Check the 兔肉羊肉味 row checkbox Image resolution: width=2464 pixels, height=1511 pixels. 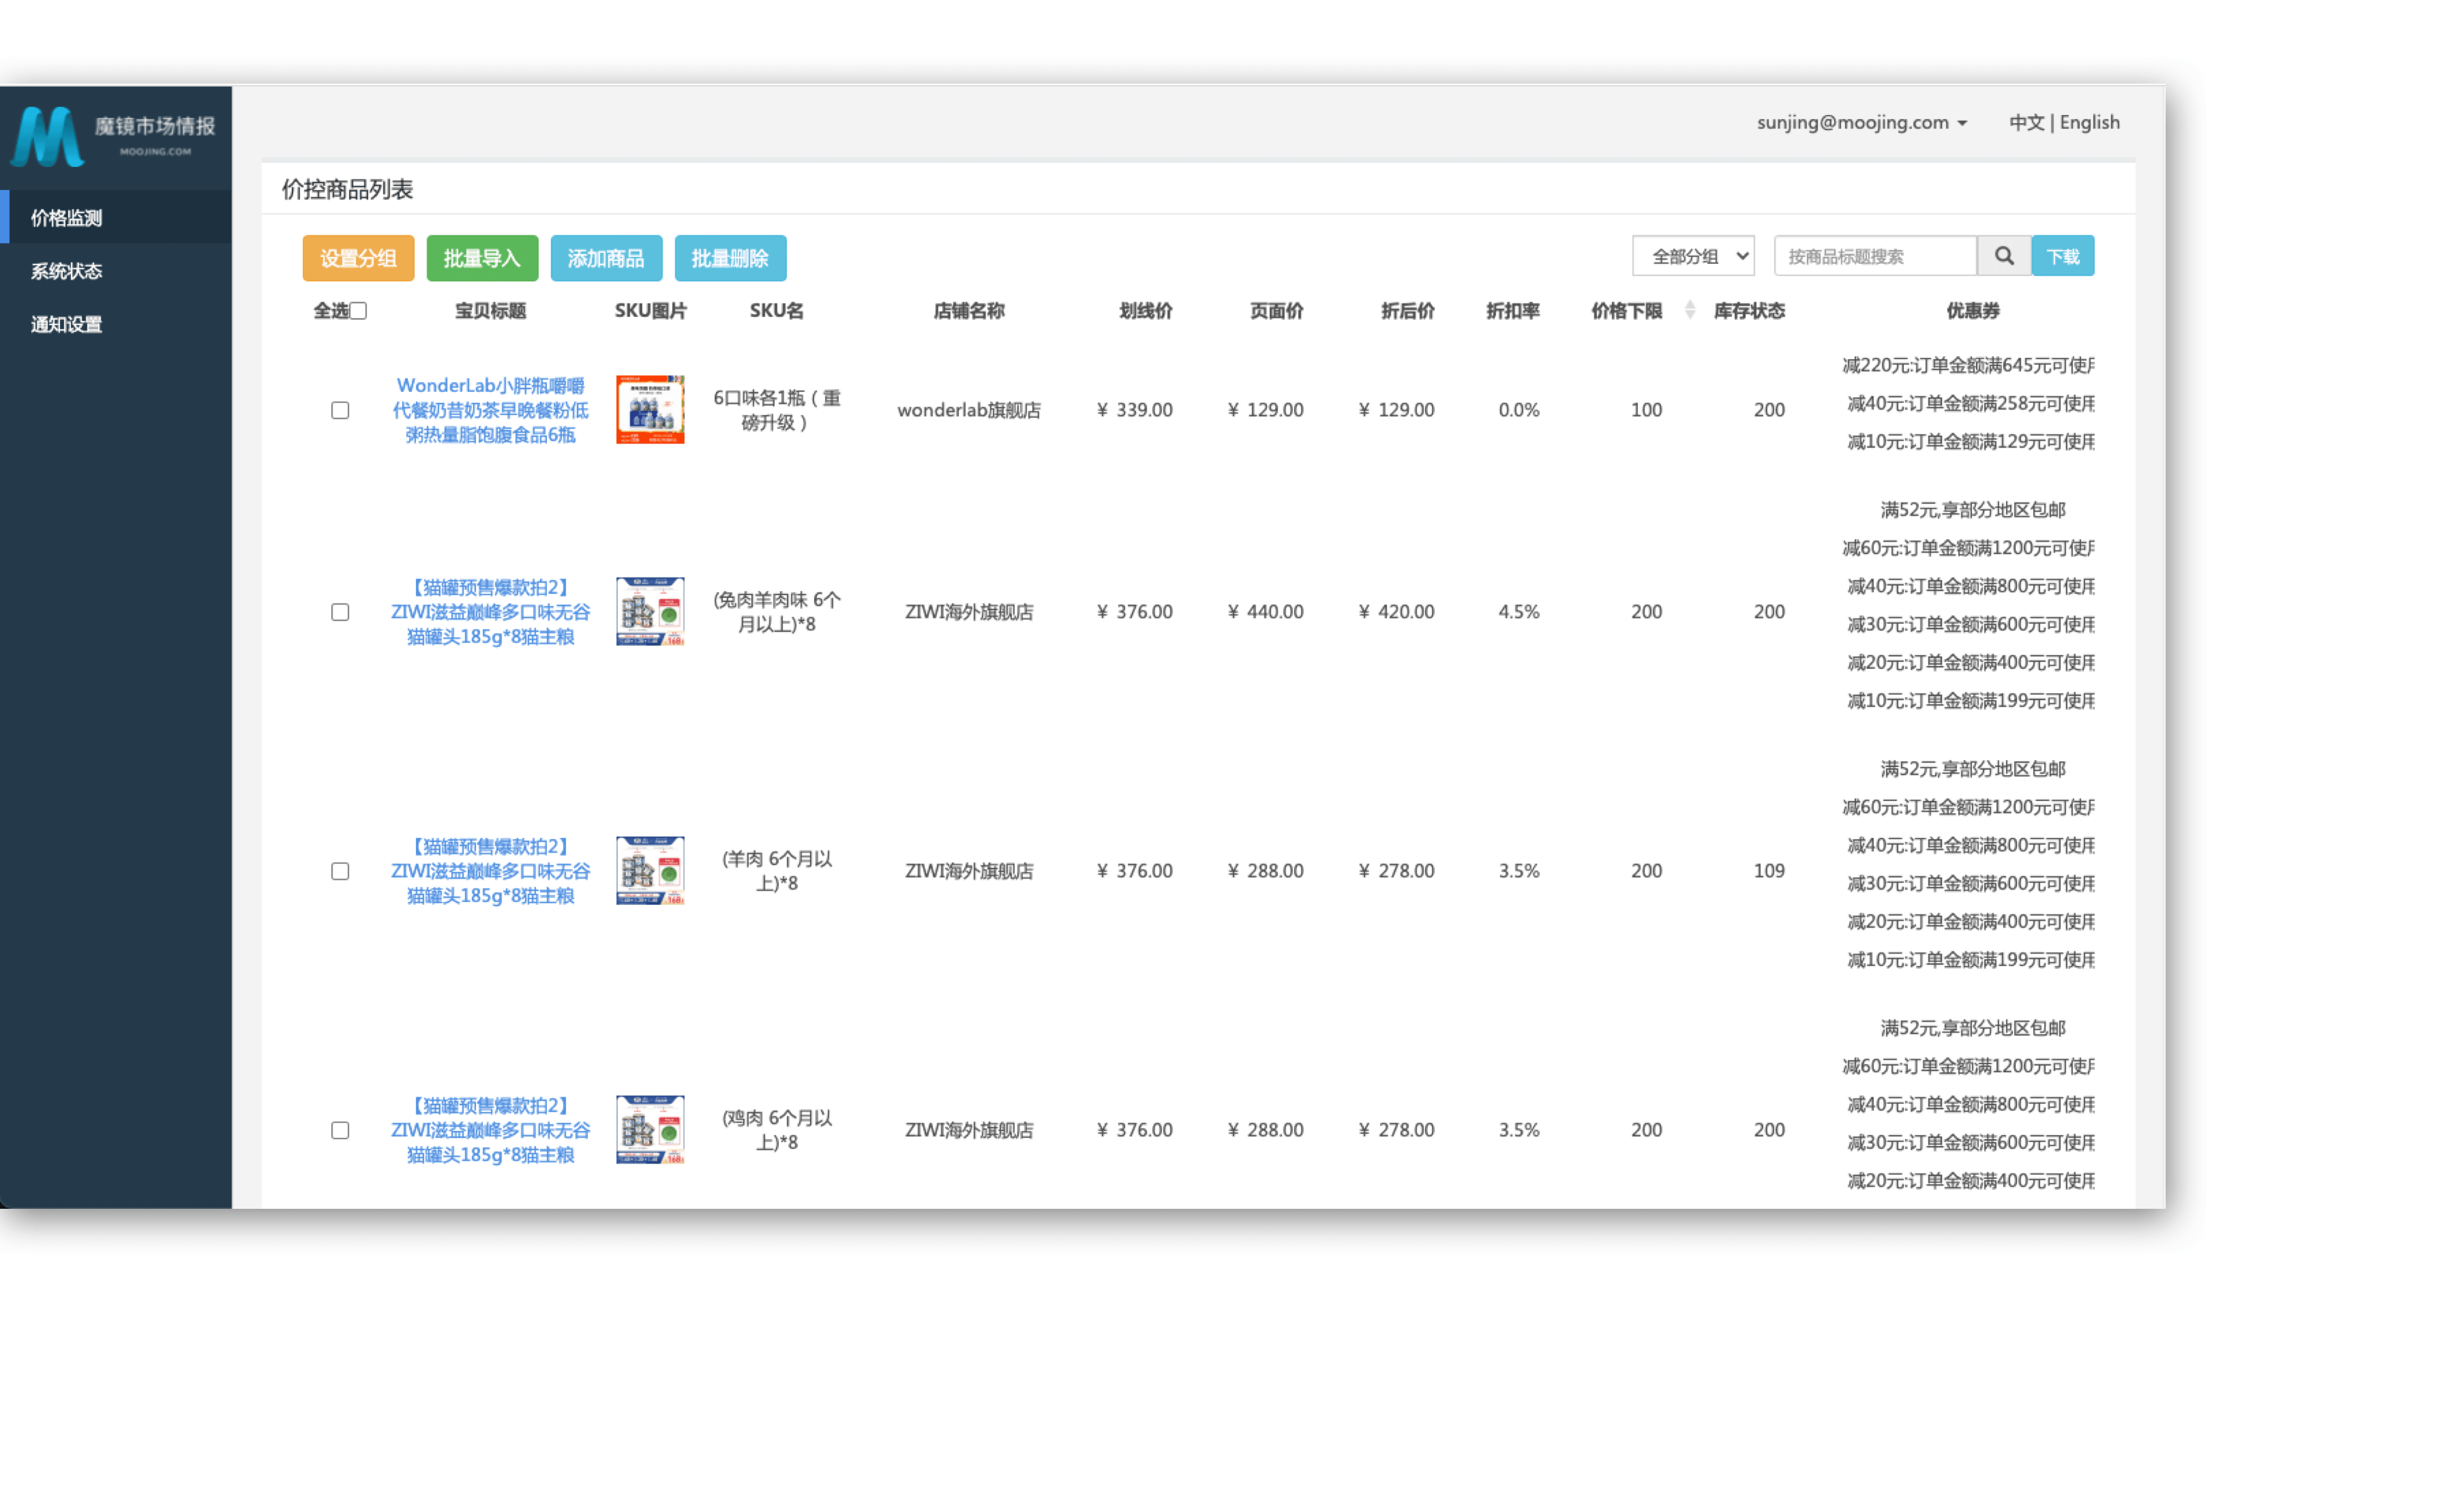(340, 612)
